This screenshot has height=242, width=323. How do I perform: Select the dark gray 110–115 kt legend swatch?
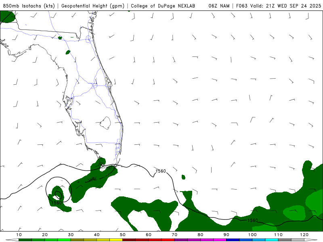(x=285, y=240)
